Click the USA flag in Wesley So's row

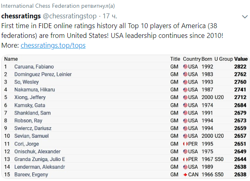click(x=185, y=82)
